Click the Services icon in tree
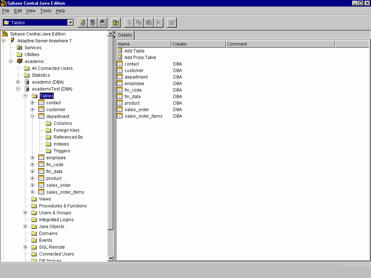371x278 pixels. [x=20, y=48]
